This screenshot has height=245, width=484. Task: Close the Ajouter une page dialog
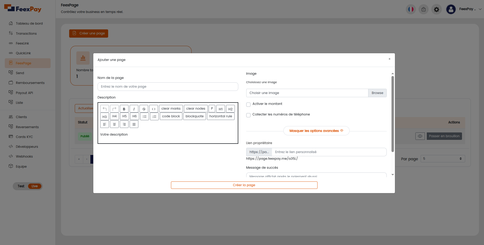389,59
